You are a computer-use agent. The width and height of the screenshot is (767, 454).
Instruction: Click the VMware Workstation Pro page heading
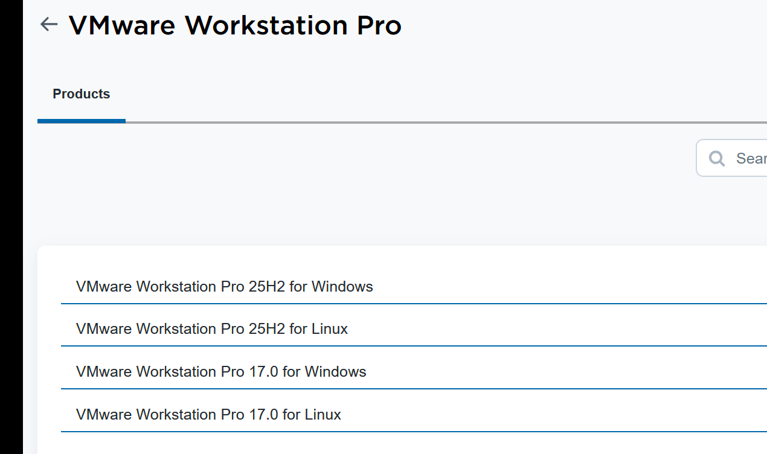235,25
